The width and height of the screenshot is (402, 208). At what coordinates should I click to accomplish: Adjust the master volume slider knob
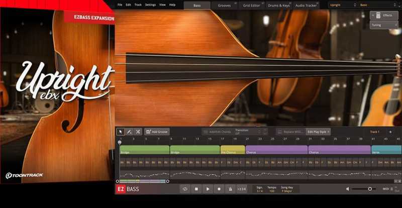tap(370, 189)
